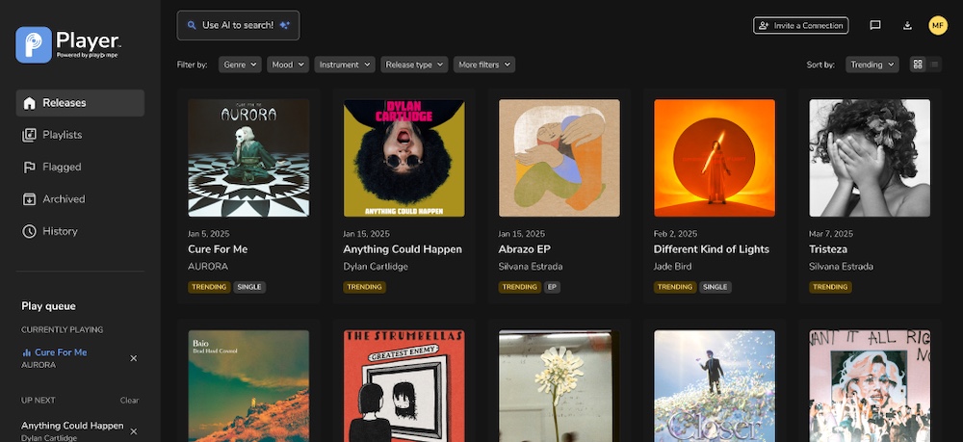This screenshot has height=442, width=963.
Task: Clear the Up Next queue
Action: tap(129, 401)
